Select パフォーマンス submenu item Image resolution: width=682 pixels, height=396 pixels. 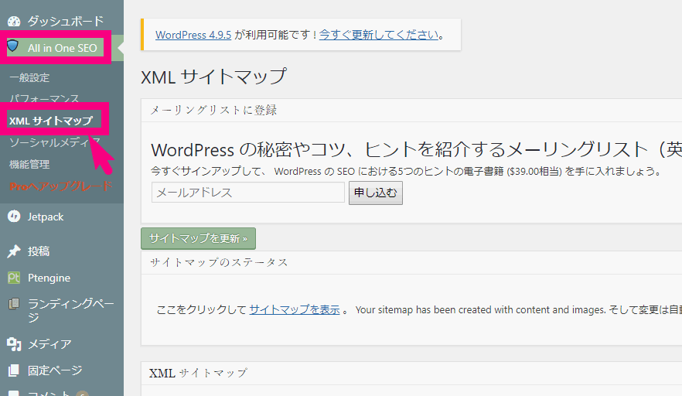pyautogui.click(x=44, y=98)
